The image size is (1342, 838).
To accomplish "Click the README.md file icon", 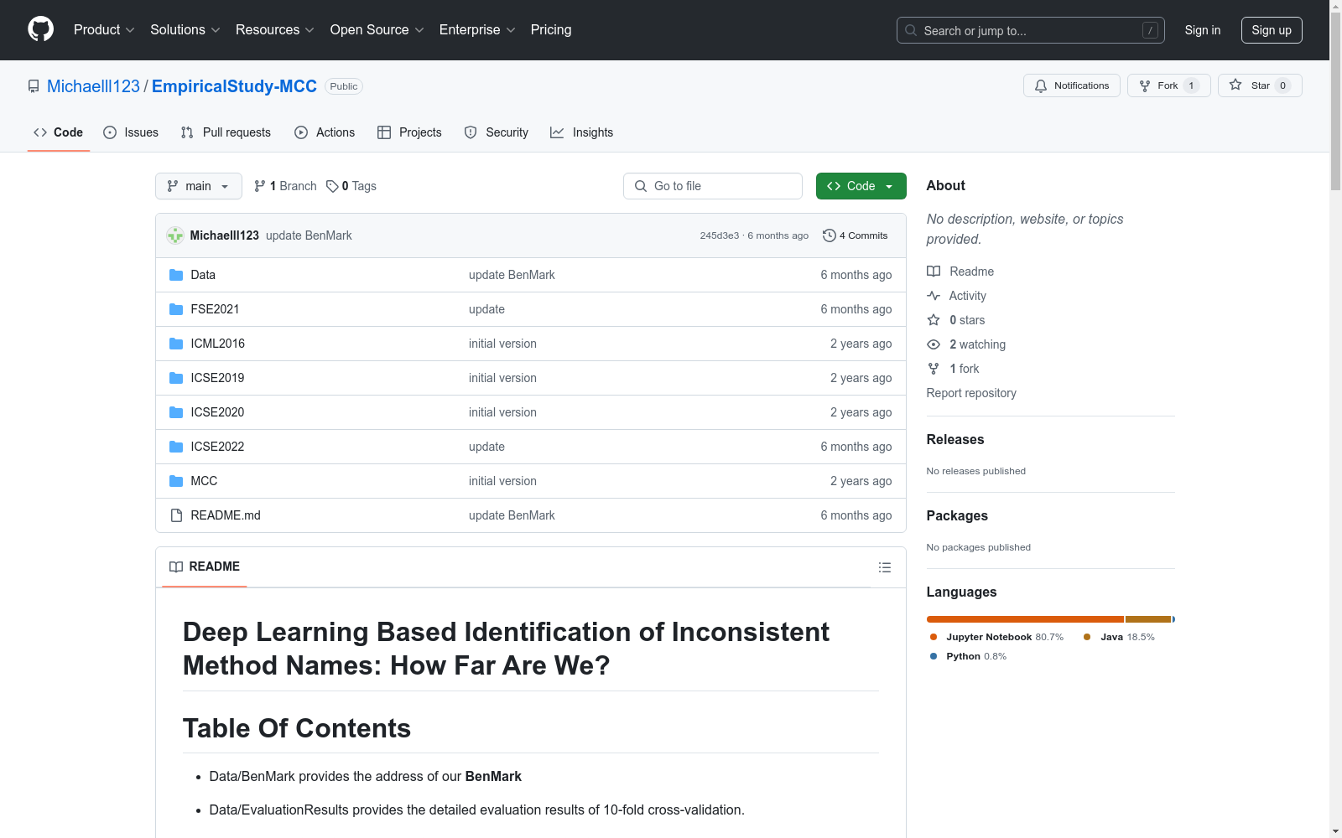I will pos(176,515).
